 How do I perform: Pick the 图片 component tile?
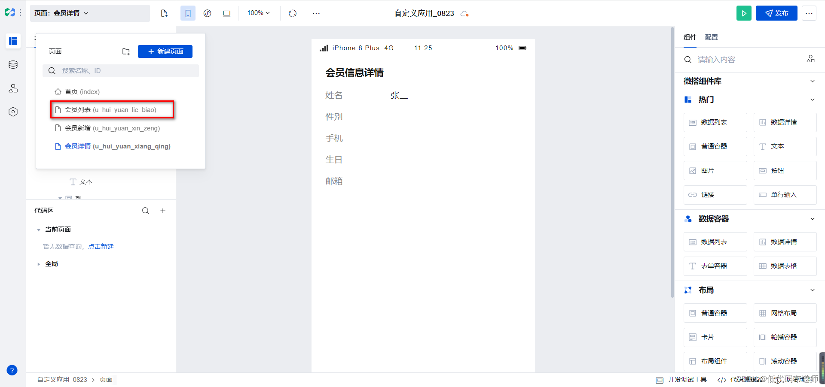pyautogui.click(x=715, y=171)
